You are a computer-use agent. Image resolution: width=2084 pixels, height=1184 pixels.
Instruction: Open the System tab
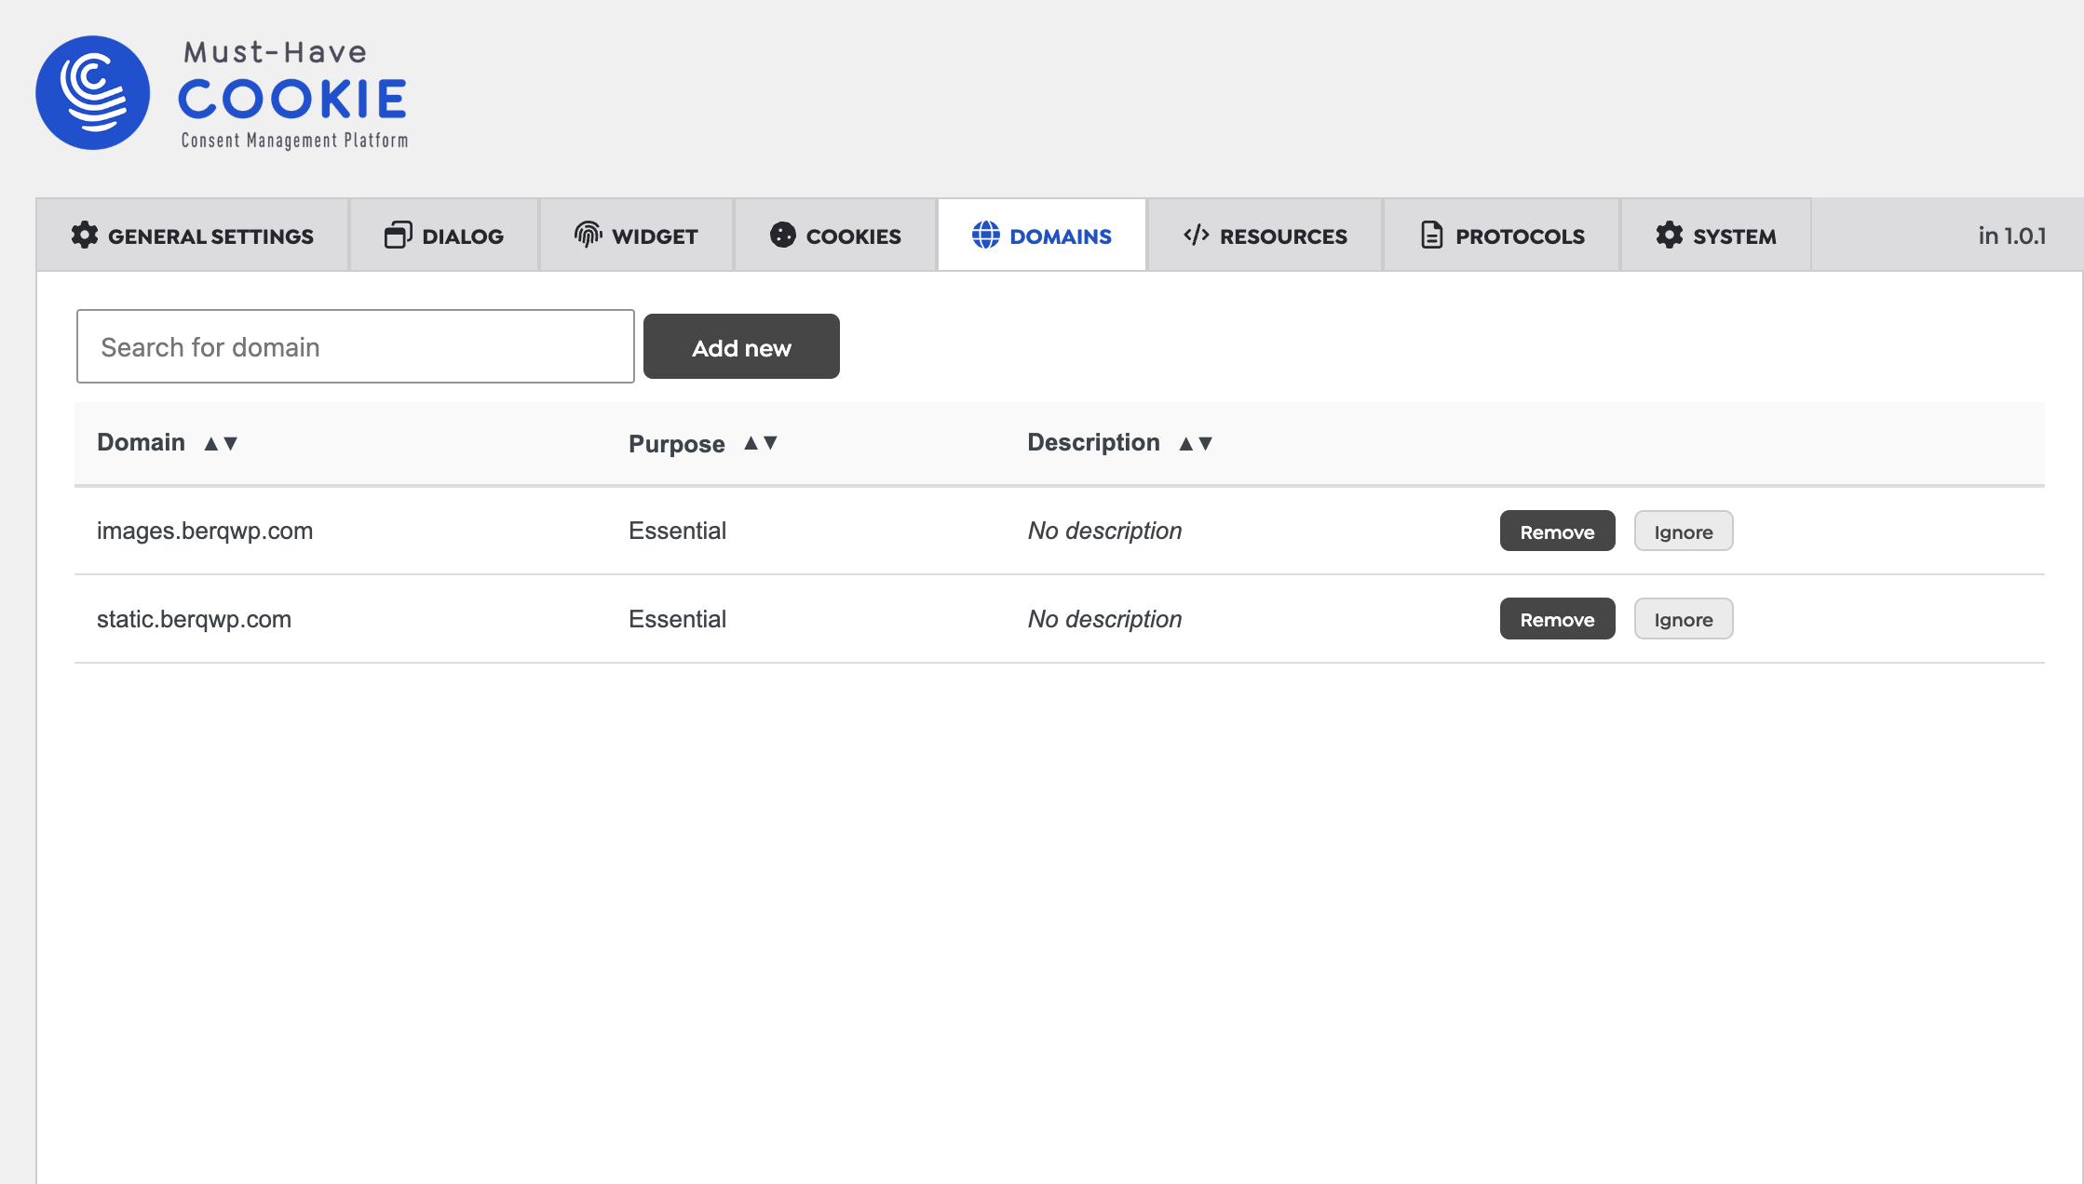coord(1716,235)
